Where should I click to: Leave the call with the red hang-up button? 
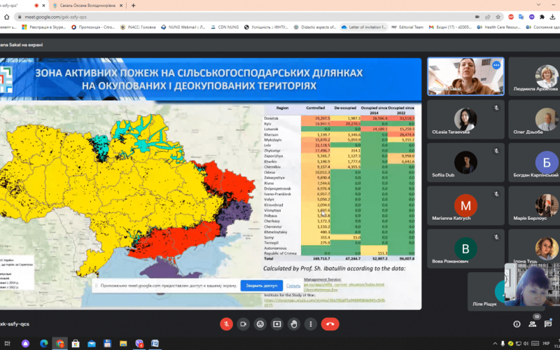[330, 324]
